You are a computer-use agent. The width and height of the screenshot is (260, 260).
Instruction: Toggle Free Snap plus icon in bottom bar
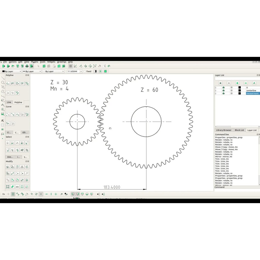pyautogui.click(x=8, y=194)
